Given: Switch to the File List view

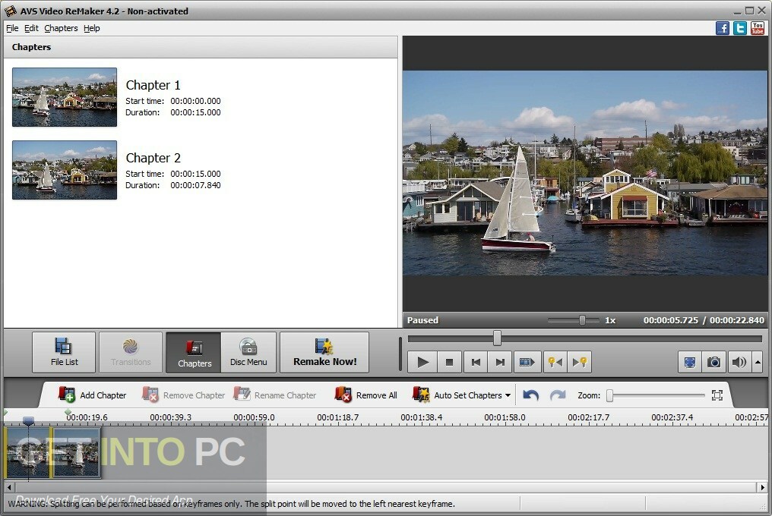Looking at the screenshot, I should point(64,352).
